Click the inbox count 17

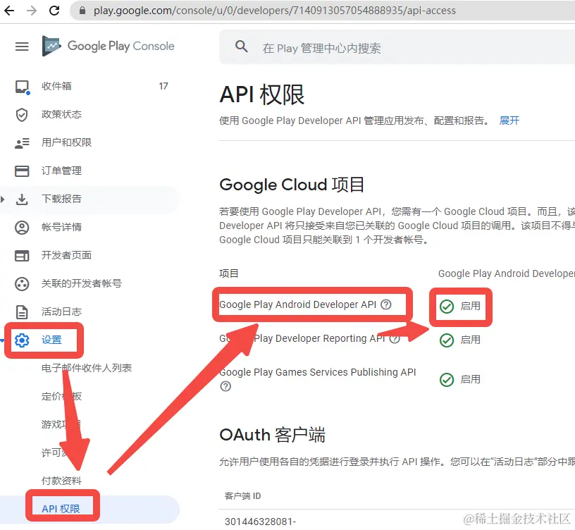(x=163, y=86)
